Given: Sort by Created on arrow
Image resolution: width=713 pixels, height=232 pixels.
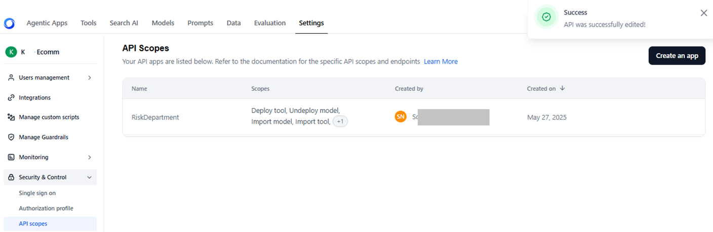Looking at the screenshot, I should pyautogui.click(x=562, y=88).
